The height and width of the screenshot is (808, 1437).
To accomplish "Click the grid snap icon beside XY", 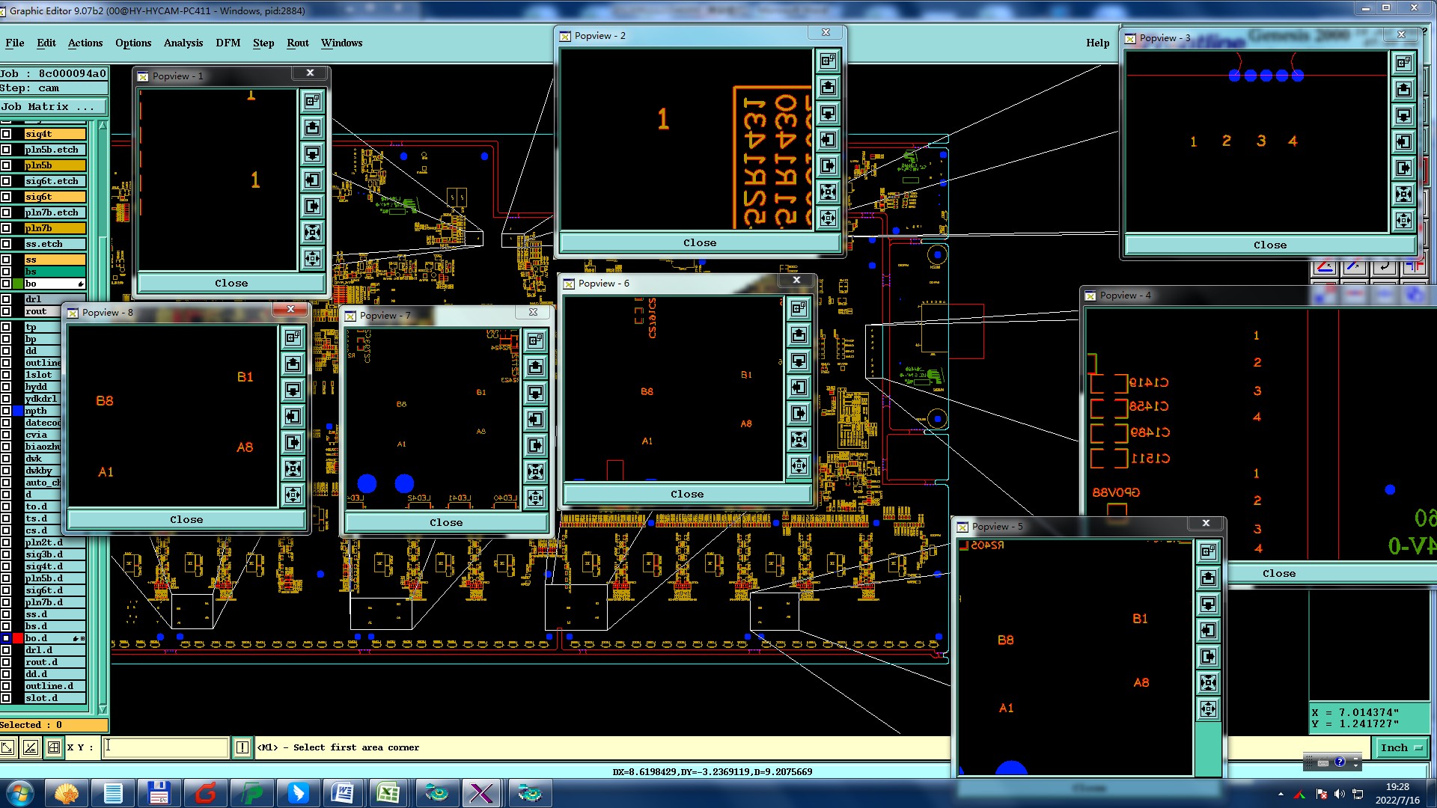I will point(54,747).
